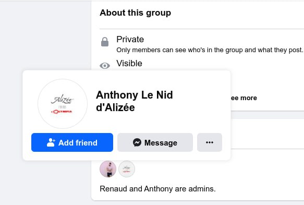Screen dimensions: 304x205
Task: Open the three-dot more options menu
Action: coord(210,142)
